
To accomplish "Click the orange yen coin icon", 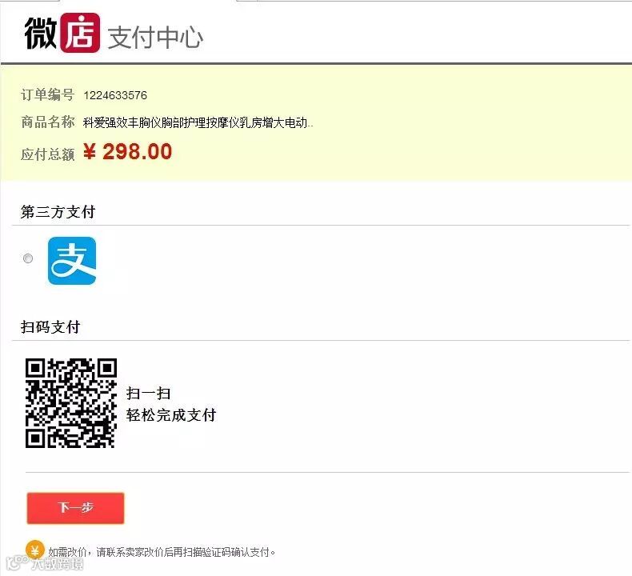I will pos(34,550).
